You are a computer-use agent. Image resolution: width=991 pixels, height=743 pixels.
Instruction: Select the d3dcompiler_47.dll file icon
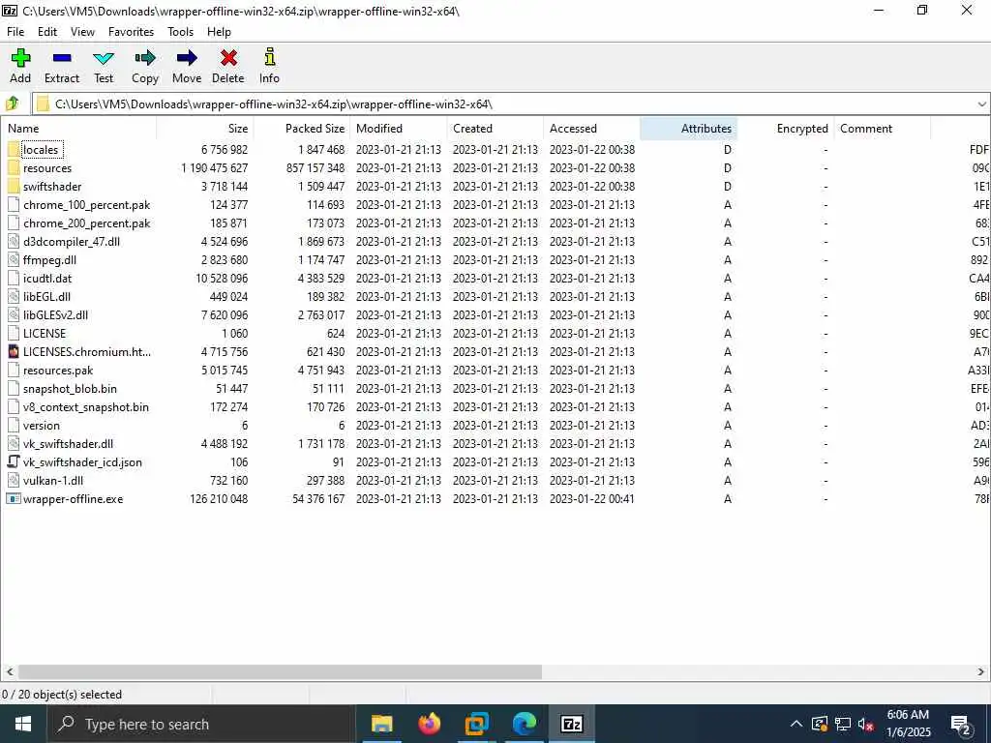point(14,241)
